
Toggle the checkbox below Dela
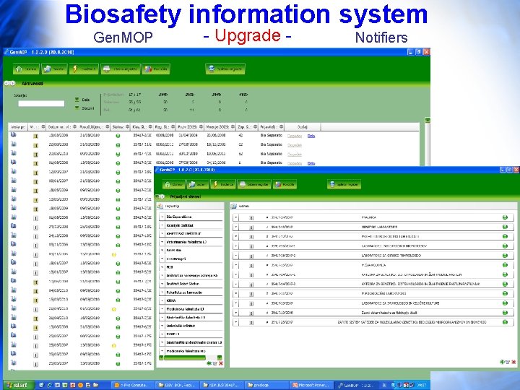[77, 108]
